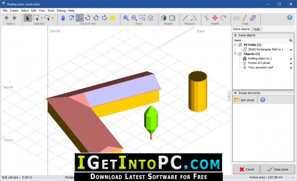Screen dimensions: 297x181
Task: Switch to the Scene objects tab
Action: (x=241, y=29)
